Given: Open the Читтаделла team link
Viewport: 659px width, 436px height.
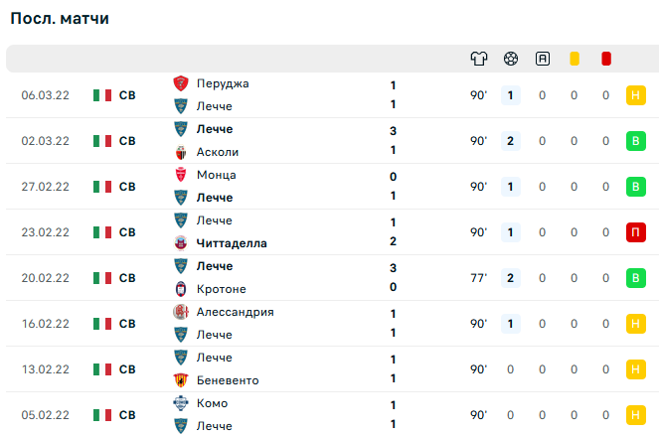Looking at the screenshot, I should point(232,243).
